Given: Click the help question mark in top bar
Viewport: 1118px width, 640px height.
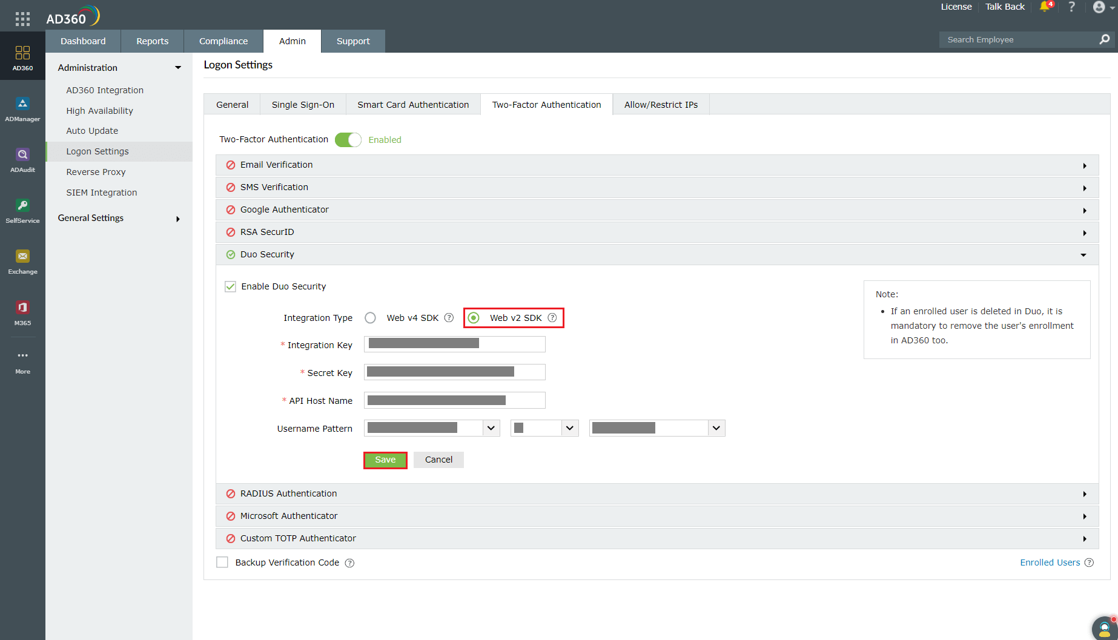Looking at the screenshot, I should click(x=1071, y=7).
